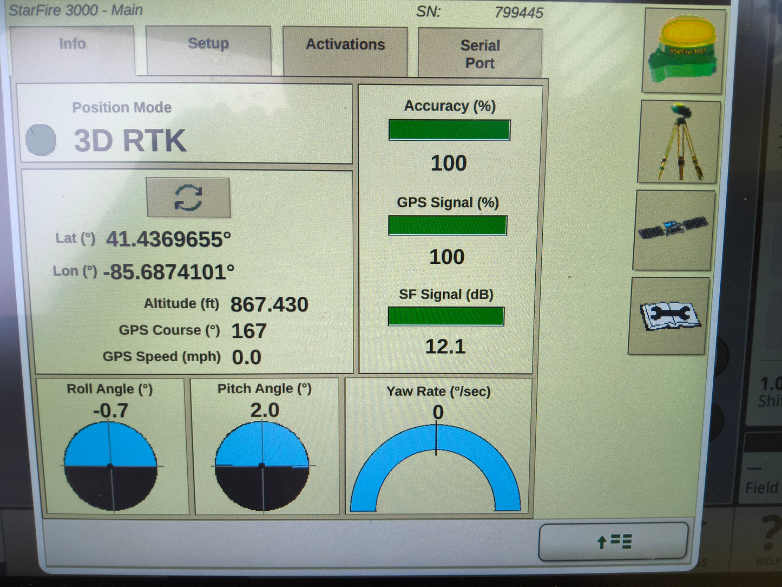Click the serial number 799445
Image resolution: width=782 pixels, height=587 pixels.
tap(519, 12)
